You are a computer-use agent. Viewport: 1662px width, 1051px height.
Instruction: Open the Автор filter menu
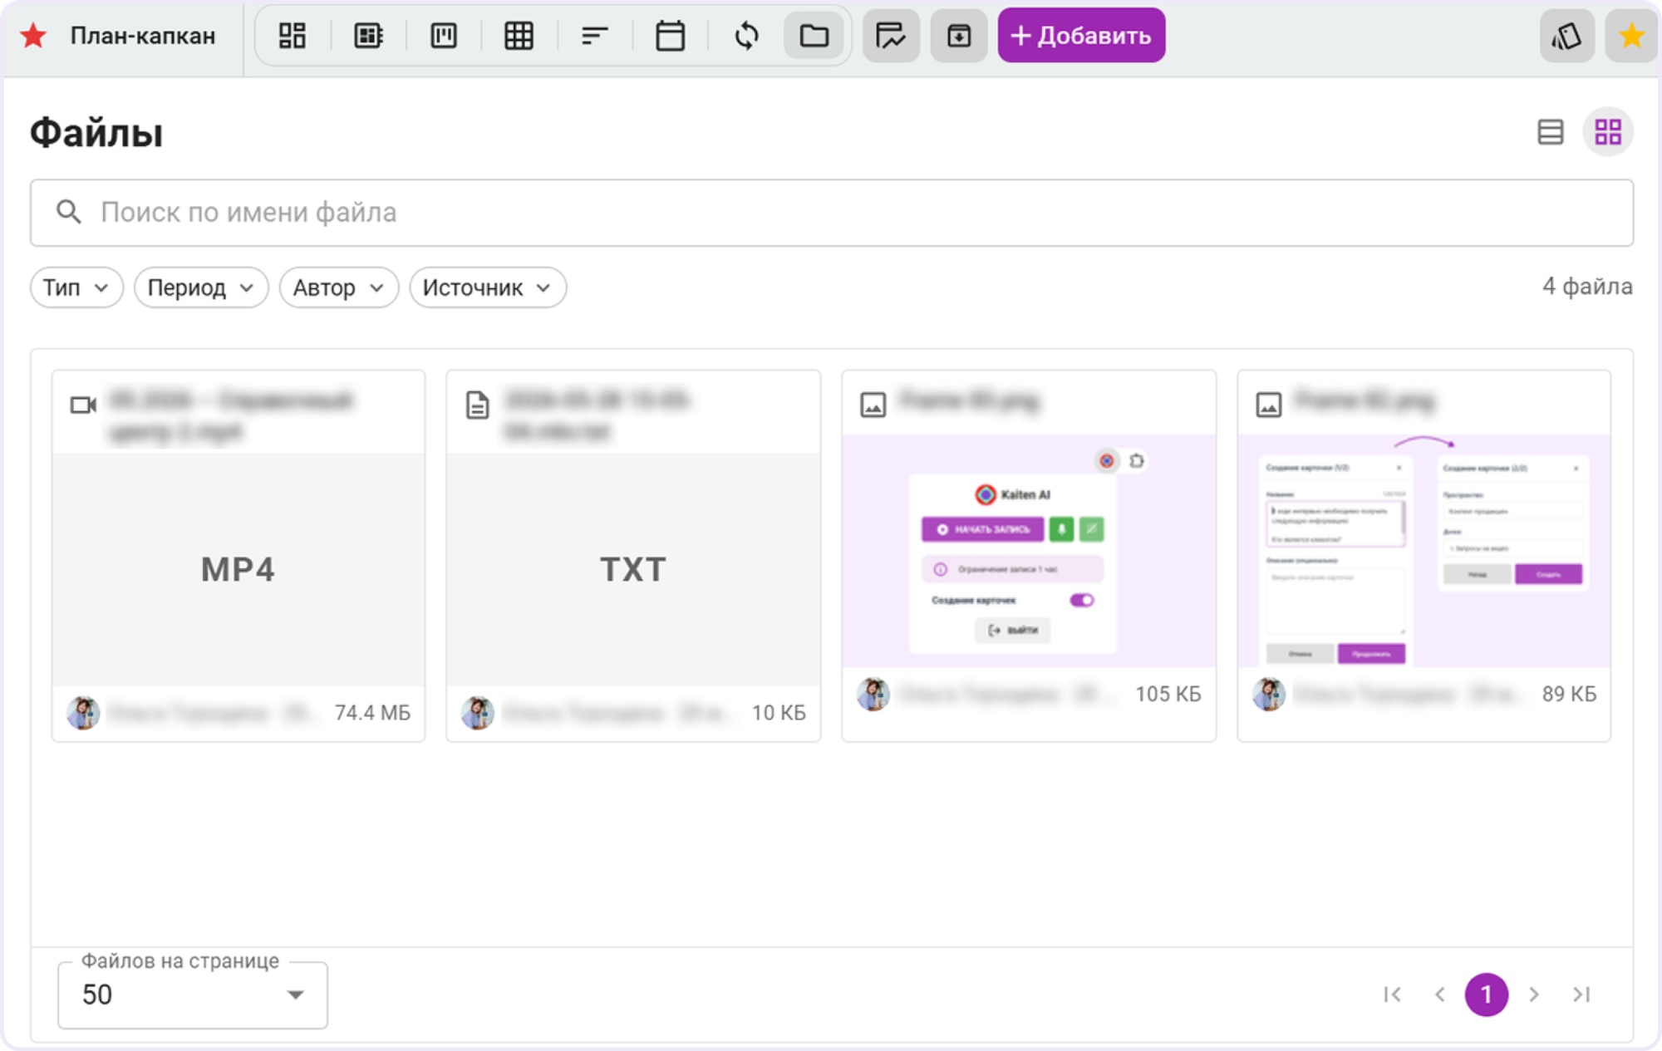click(x=339, y=287)
